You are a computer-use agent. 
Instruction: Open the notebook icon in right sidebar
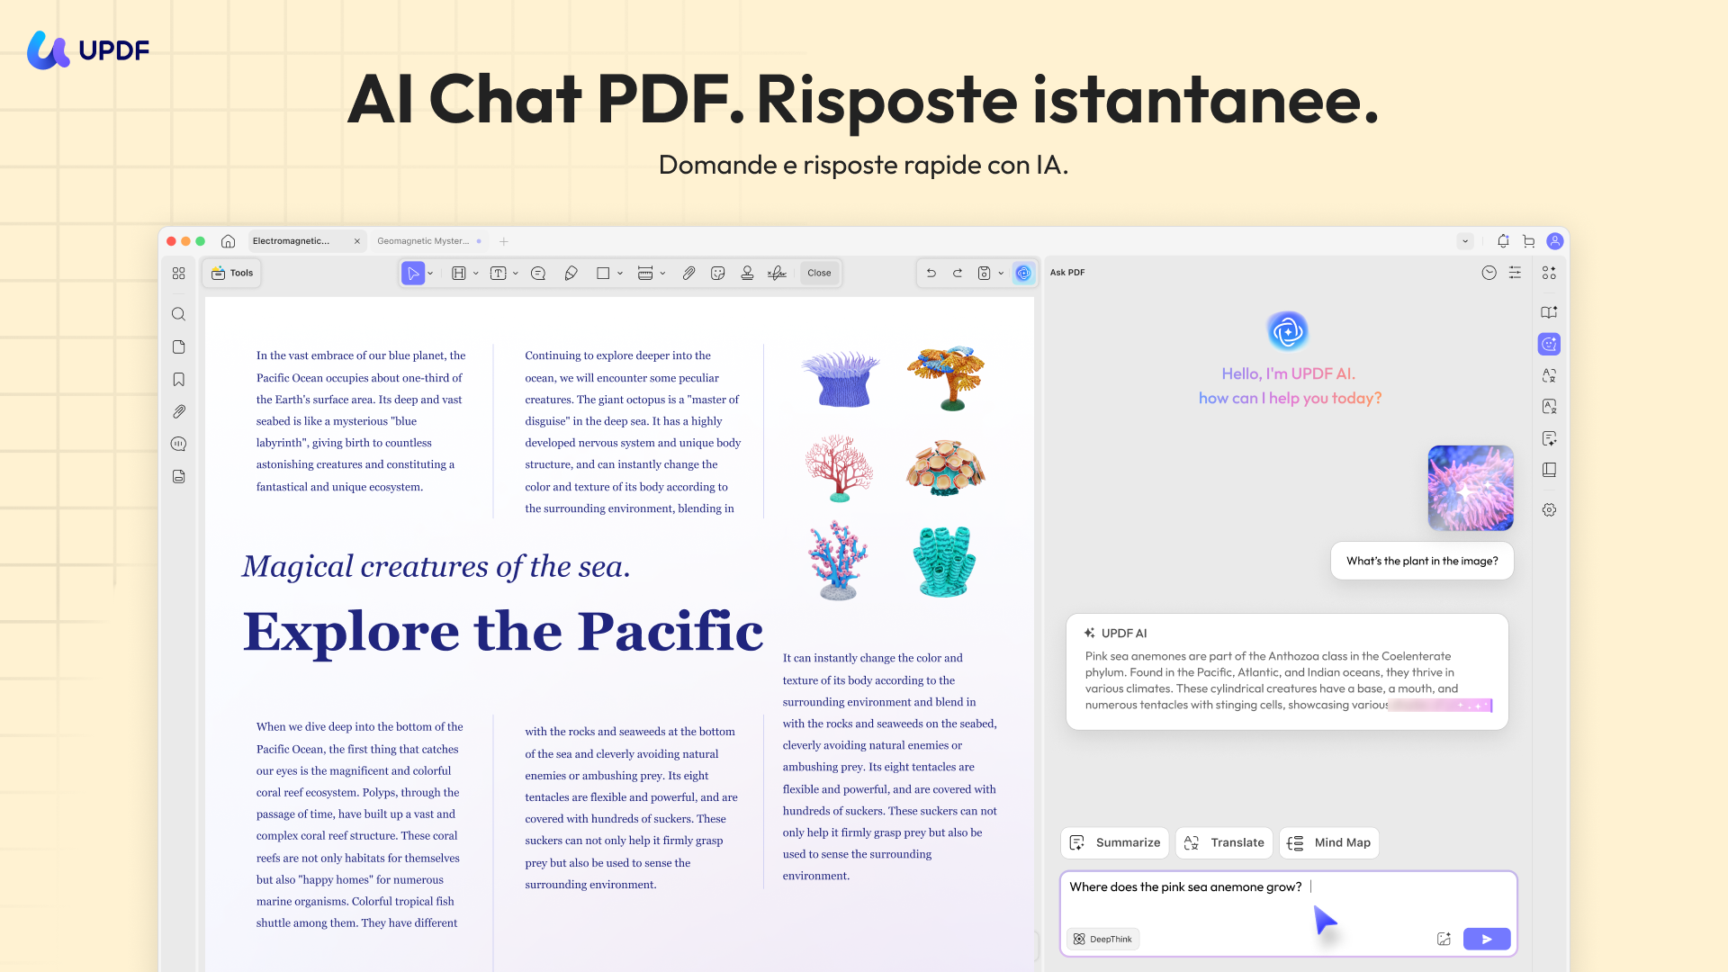coord(1549,470)
